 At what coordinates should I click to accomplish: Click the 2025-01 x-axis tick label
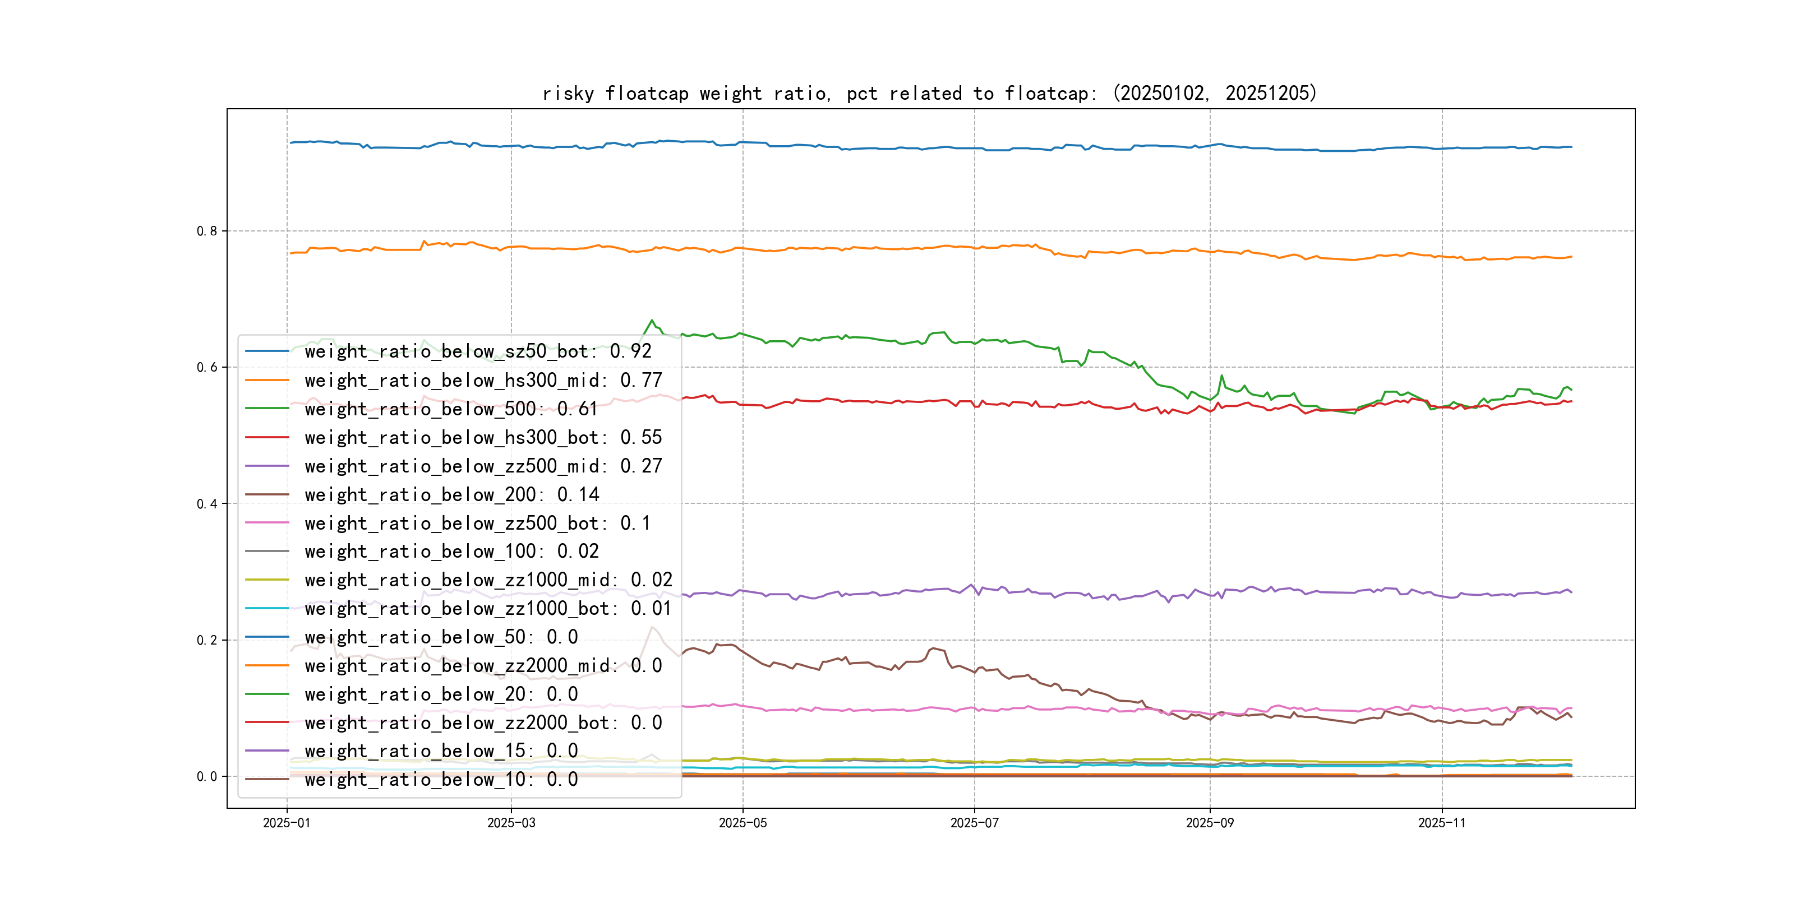click(x=287, y=823)
